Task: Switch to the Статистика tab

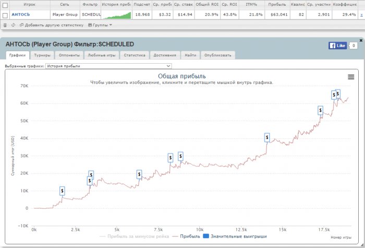Action: coord(135,55)
